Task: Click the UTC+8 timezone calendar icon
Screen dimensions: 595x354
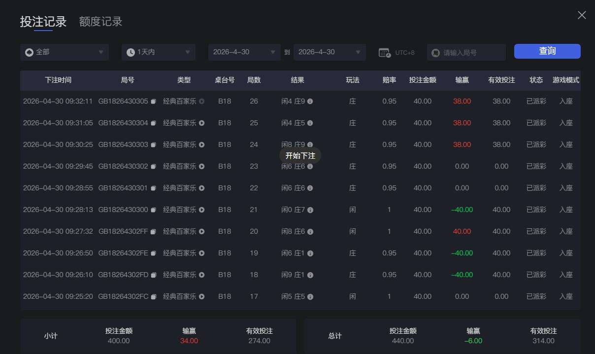Action: point(385,52)
